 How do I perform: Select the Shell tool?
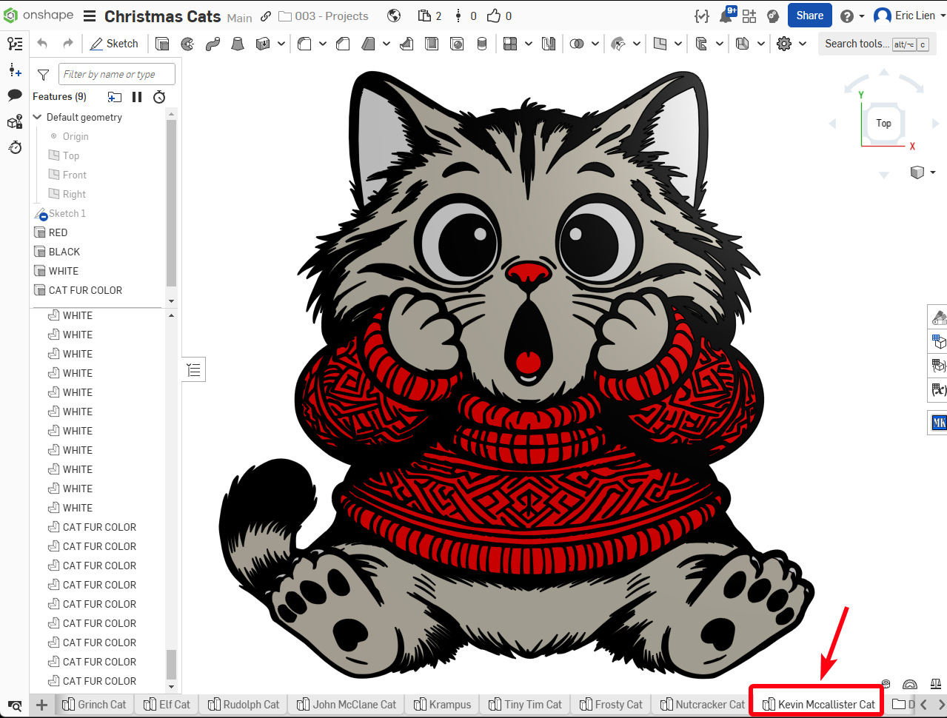(432, 44)
